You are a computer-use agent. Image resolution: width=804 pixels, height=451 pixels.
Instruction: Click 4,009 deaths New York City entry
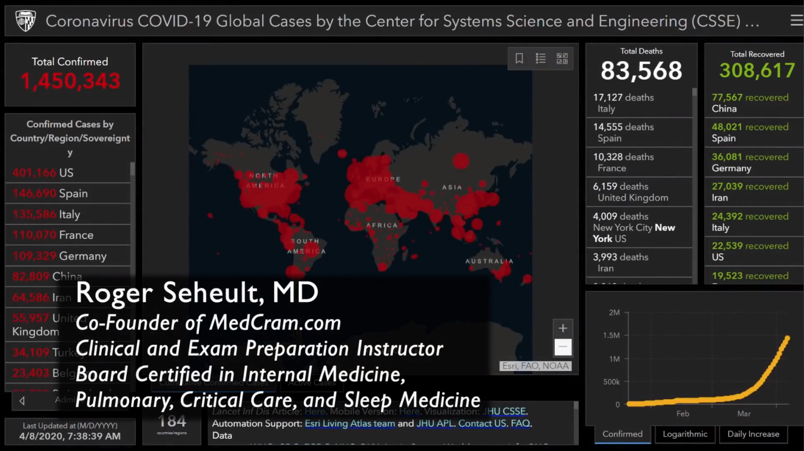coord(639,227)
